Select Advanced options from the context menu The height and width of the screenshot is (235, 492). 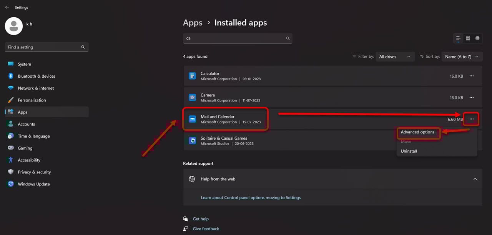pyautogui.click(x=417, y=132)
